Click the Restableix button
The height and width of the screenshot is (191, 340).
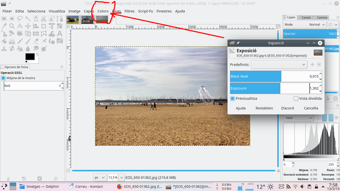[x=264, y=108]
